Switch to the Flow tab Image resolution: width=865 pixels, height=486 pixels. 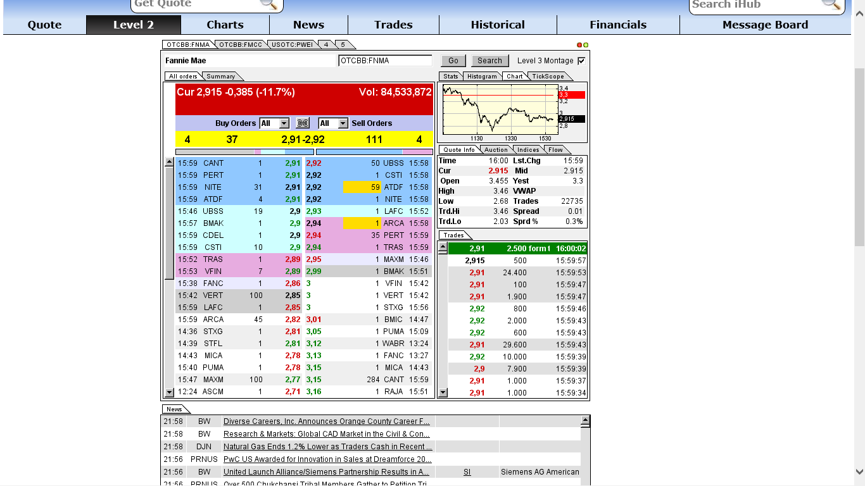555,150
